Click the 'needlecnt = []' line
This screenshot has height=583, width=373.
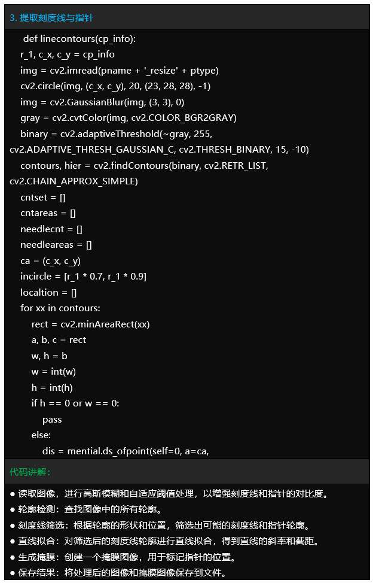(51, 229)
